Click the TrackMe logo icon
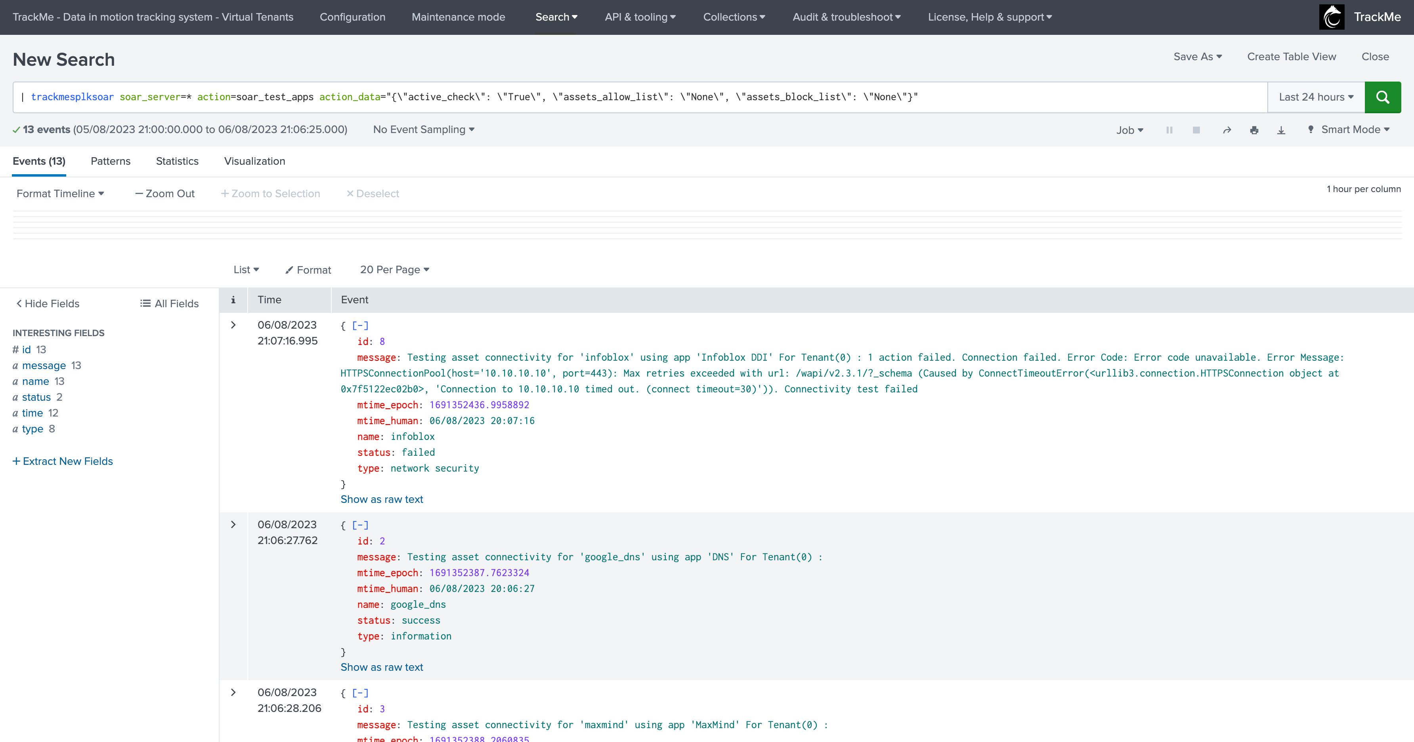Viewport: 1414px width, 742px height. (x=1332, y=17)
